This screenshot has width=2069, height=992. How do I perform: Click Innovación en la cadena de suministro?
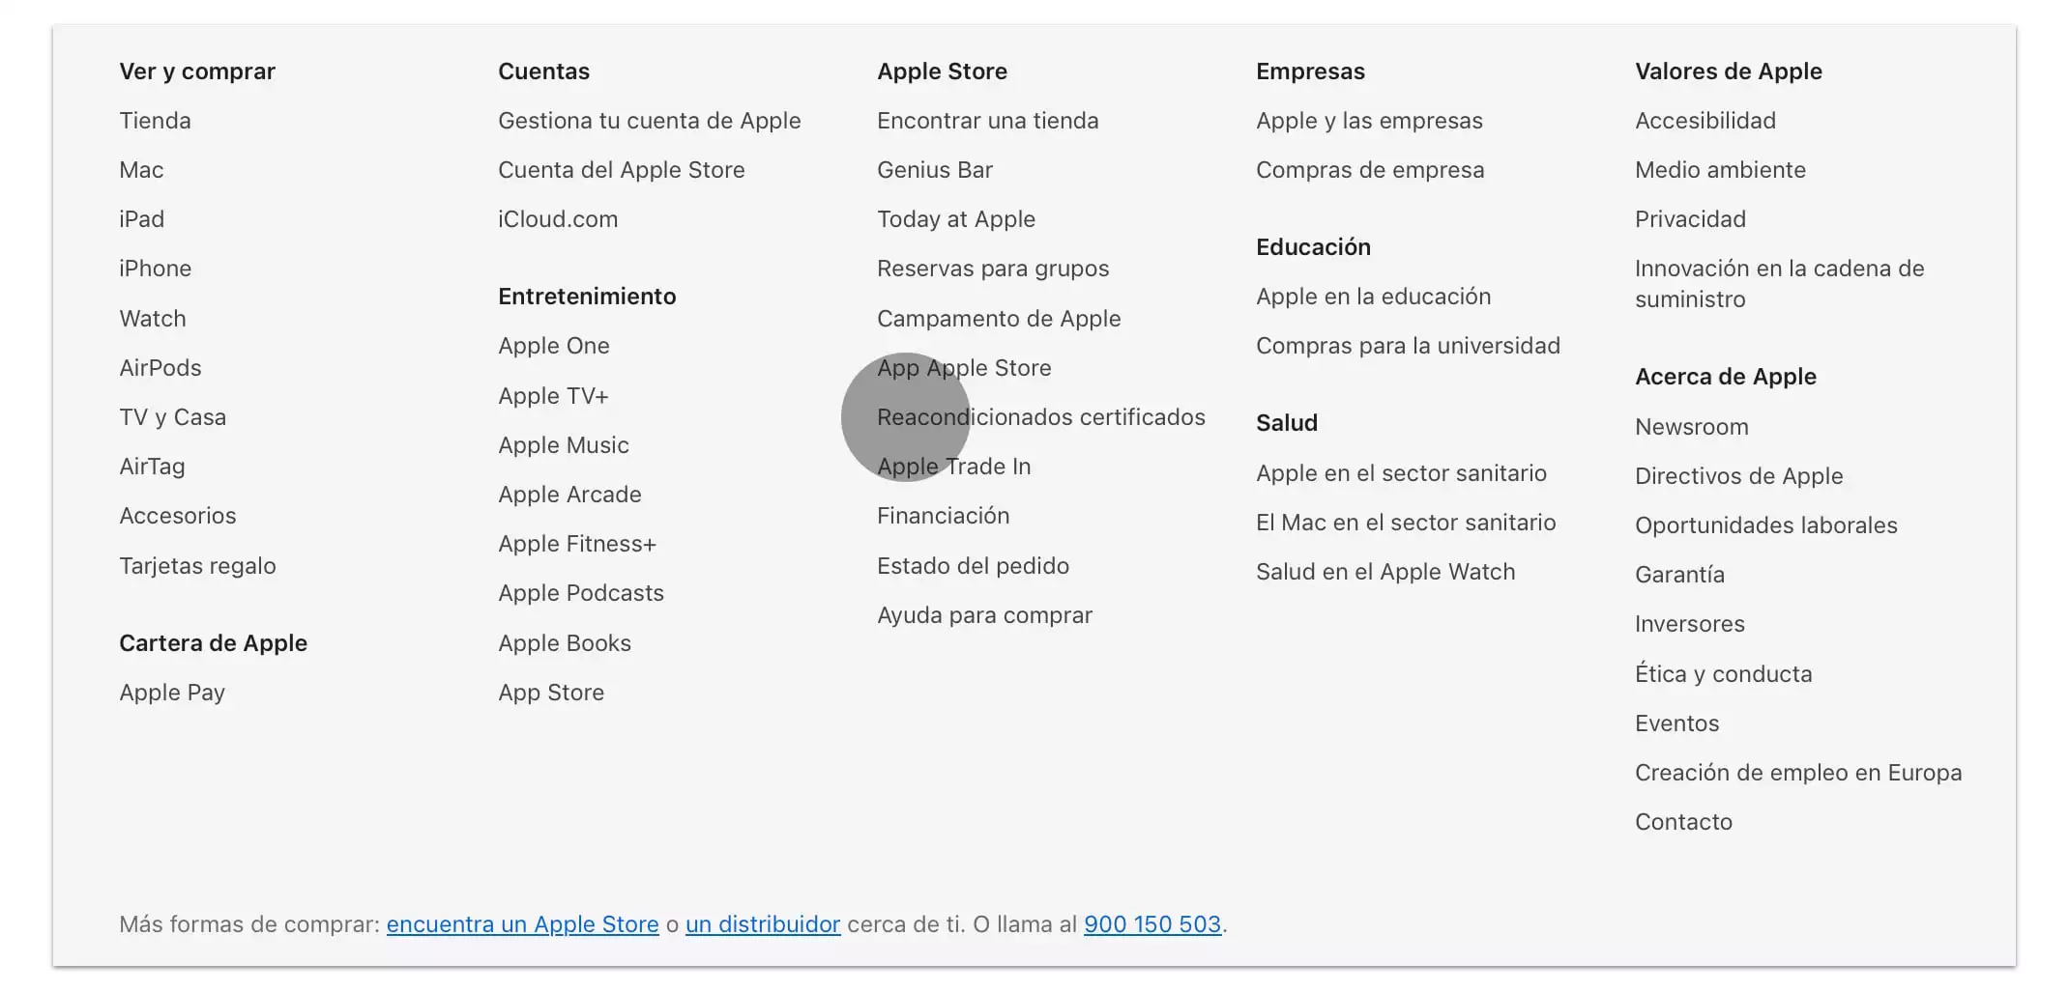coord(1779,284)
